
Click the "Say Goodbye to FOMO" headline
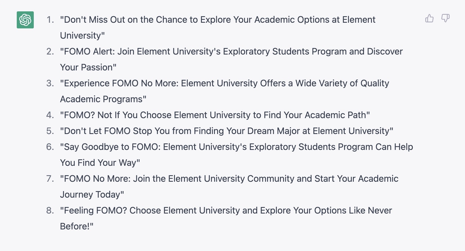coord(236,147)
